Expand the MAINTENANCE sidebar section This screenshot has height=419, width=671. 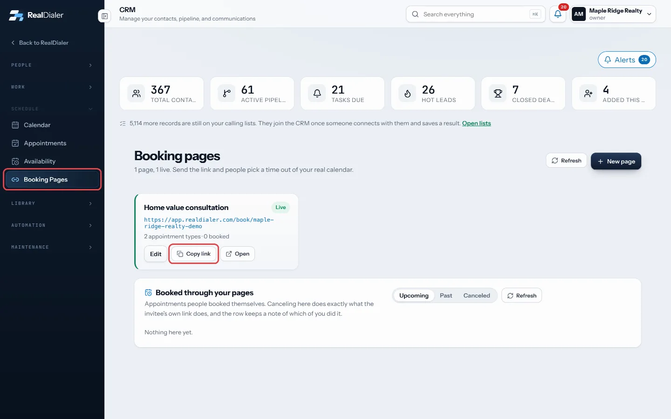[52, 247]
